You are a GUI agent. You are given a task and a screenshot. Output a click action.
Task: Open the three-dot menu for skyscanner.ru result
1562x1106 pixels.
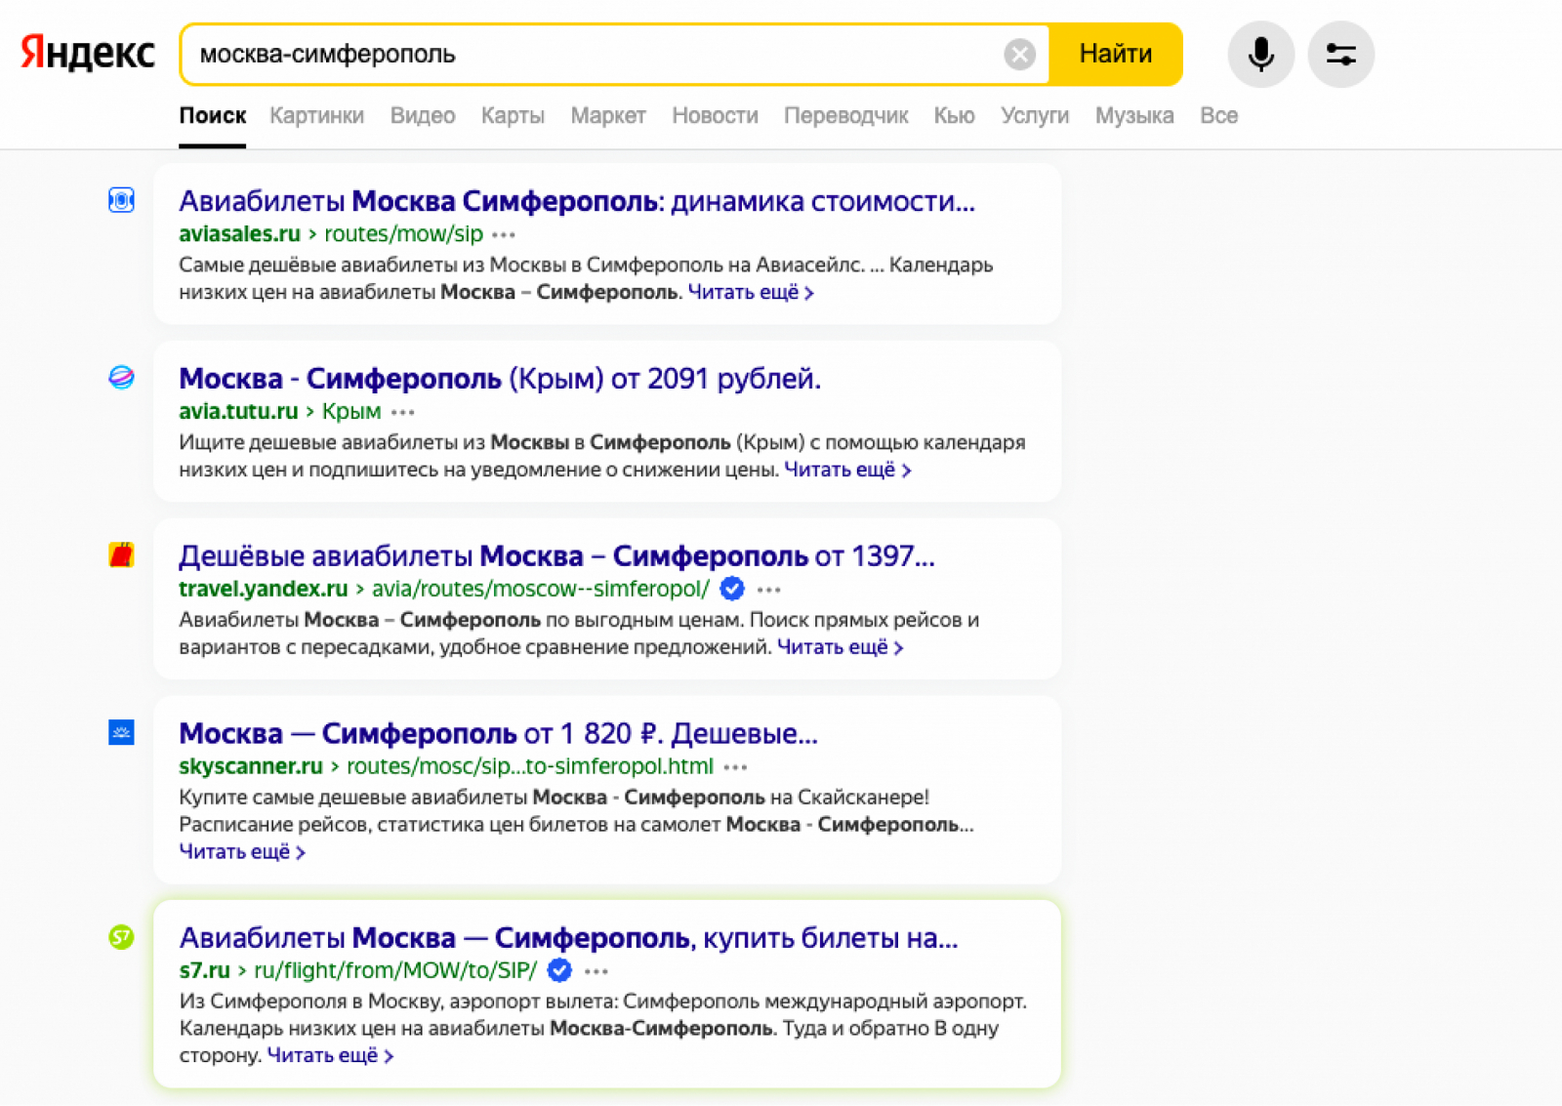point(735,767)
